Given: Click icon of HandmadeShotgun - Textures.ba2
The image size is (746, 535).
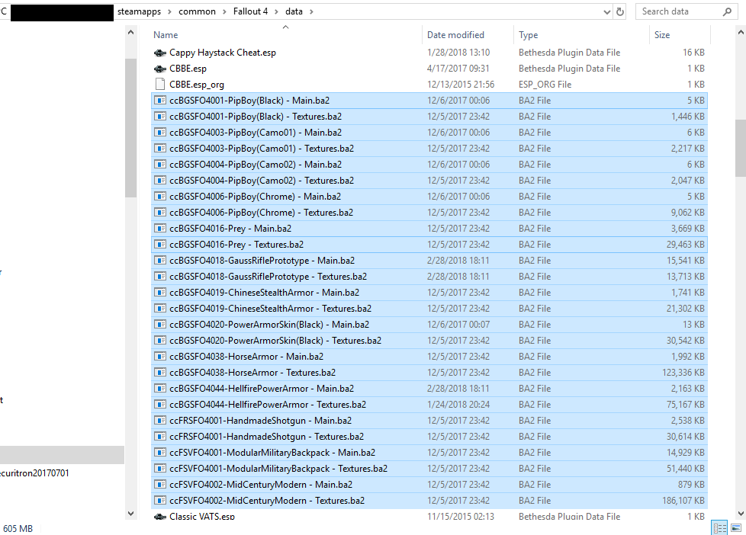Looking at the screenshot, I should (160, 437).
